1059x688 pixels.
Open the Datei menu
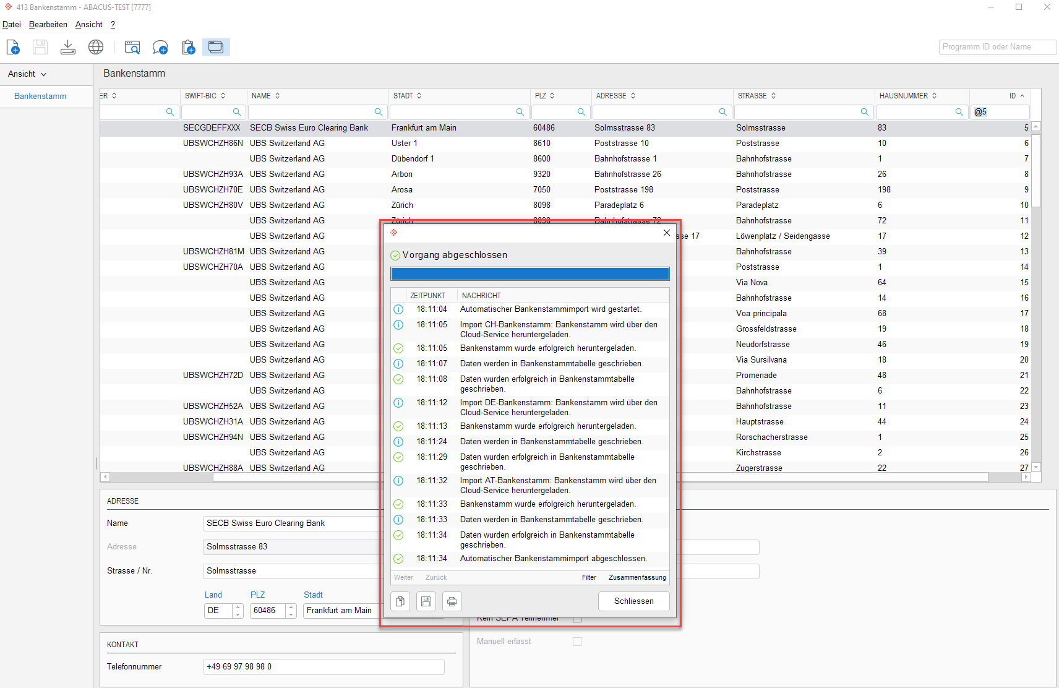tap(12, 25)
